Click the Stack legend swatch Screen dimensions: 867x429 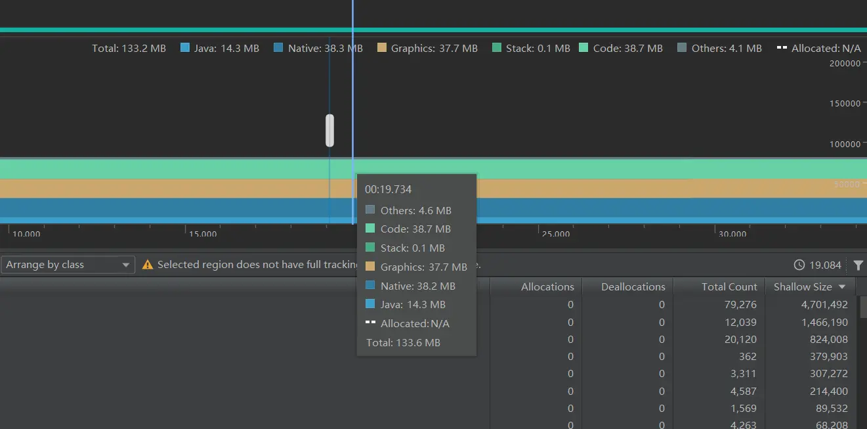pyautogui.click(x=497, y=48)
